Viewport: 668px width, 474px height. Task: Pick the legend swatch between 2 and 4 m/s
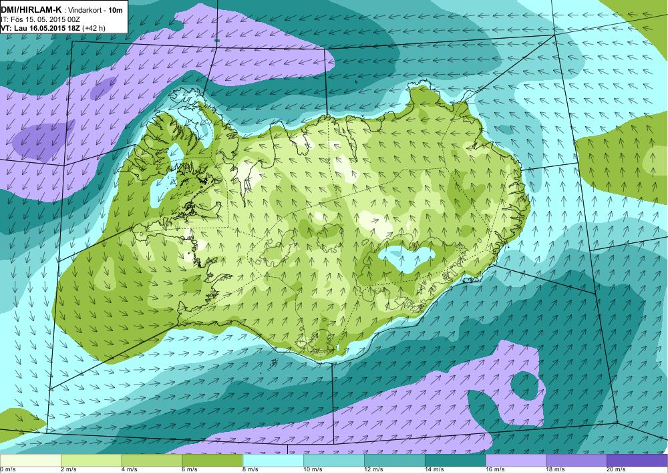(91, 461)
